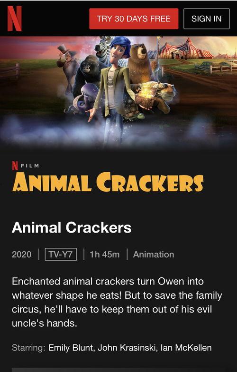
Task: Open John Krasinski cast link
Action: point(127,348)
